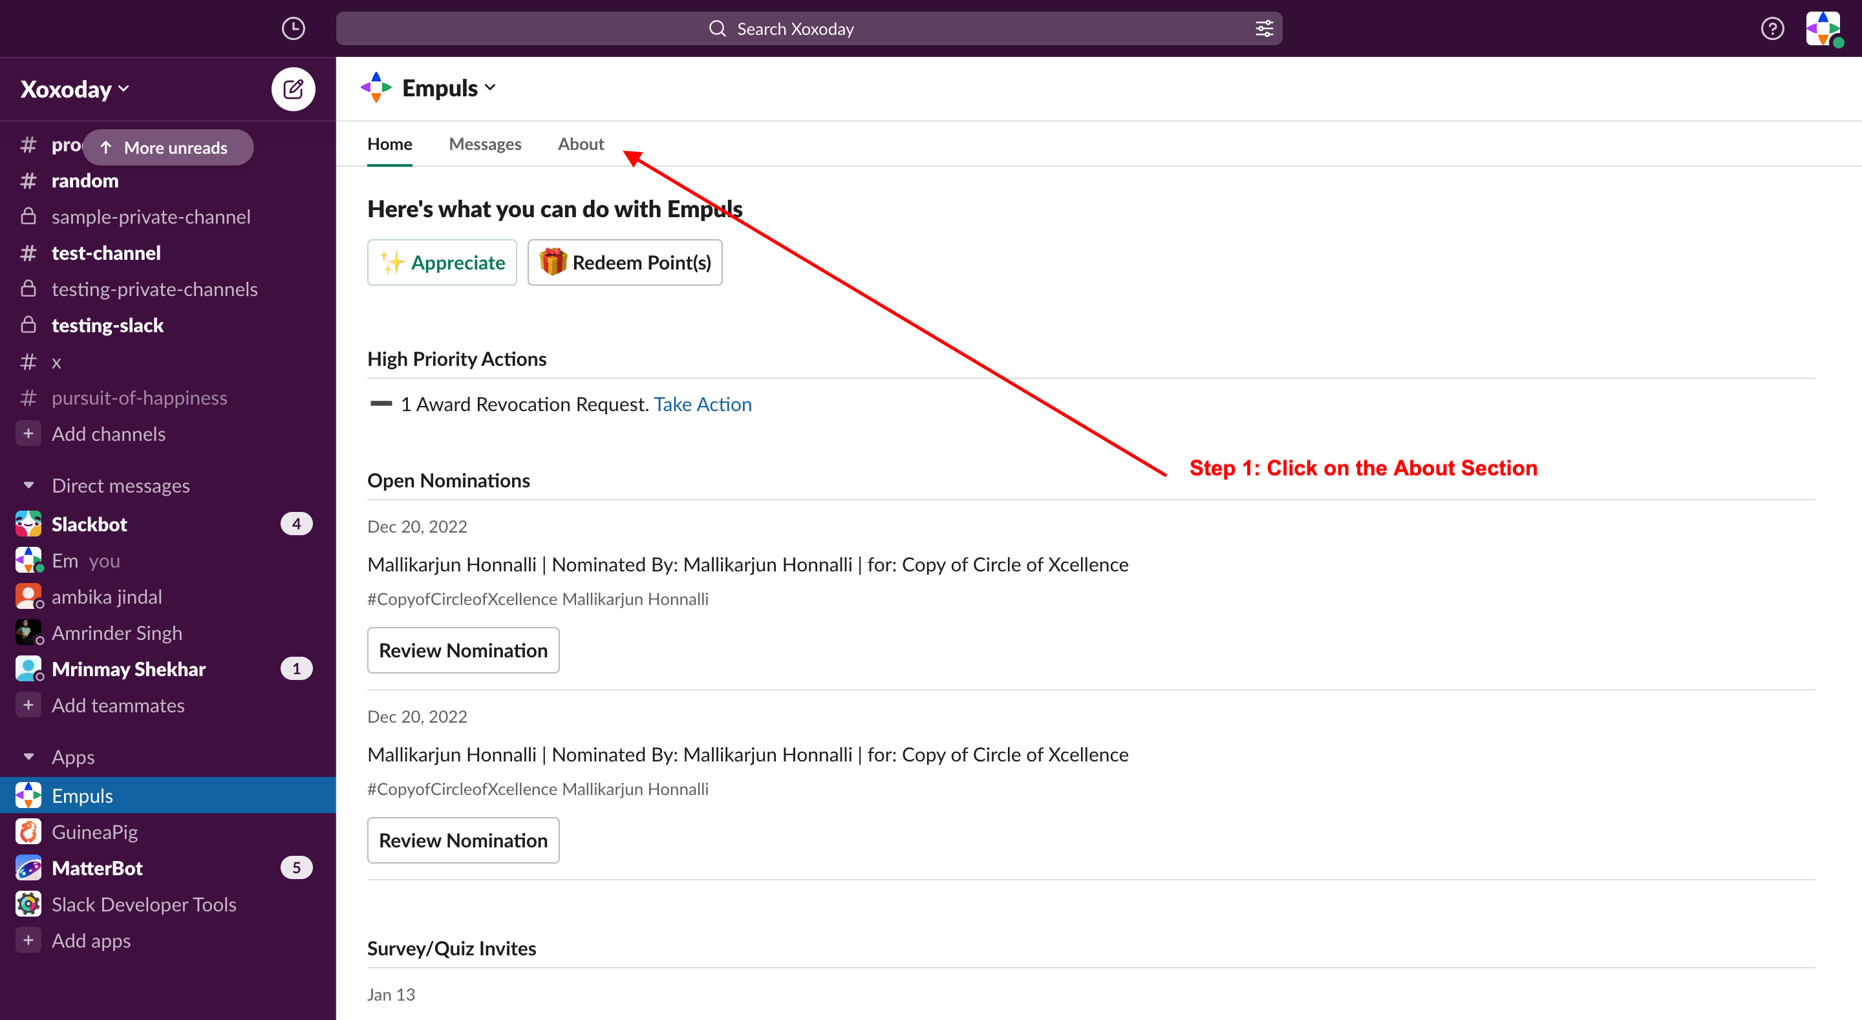
Task: Click the Slackbot unread badge 4
Action: tap(296, 524)
